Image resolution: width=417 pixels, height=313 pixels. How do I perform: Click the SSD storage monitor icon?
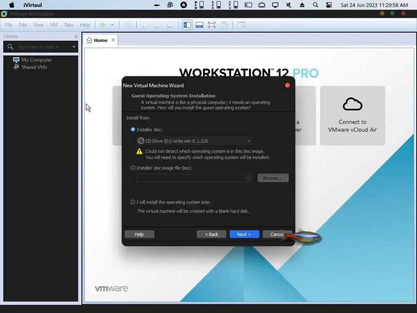coord(216,5)
